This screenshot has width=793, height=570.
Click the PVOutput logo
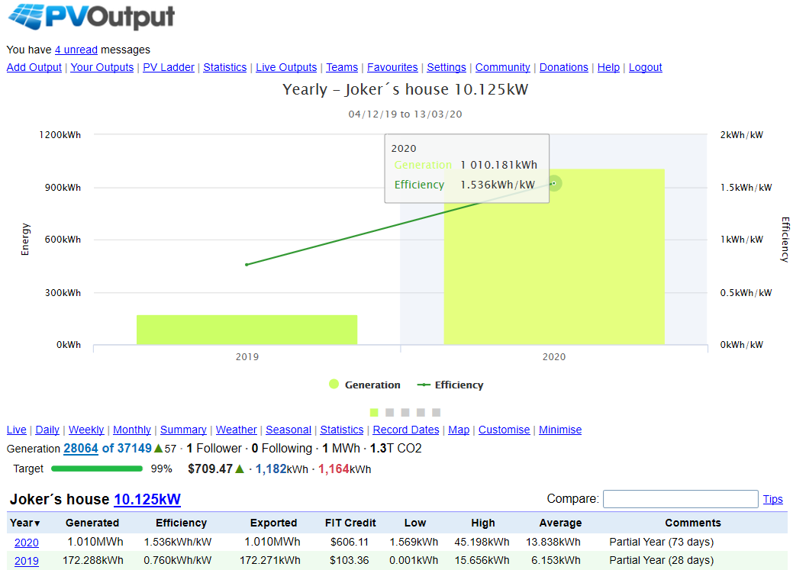(92, 17)
